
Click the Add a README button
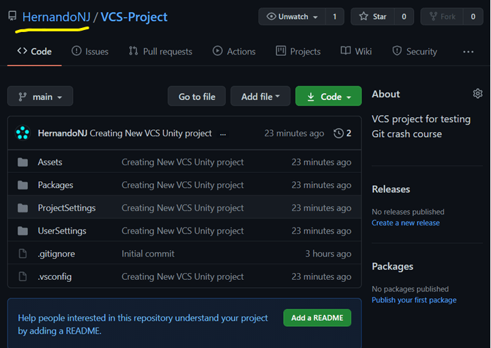click(x=317, y=317)
